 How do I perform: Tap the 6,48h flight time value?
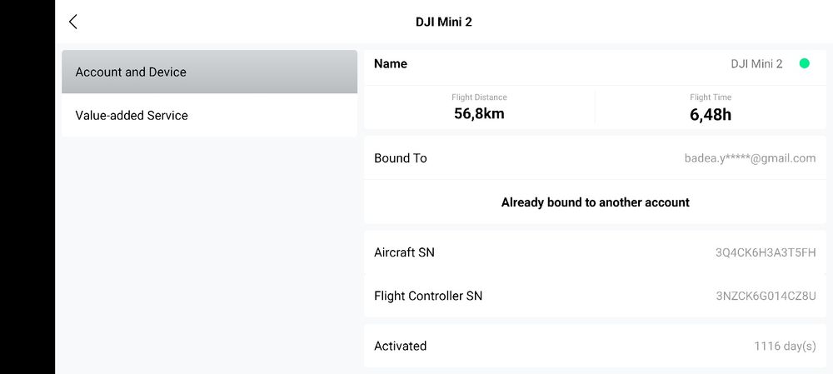tap(711, 115)
